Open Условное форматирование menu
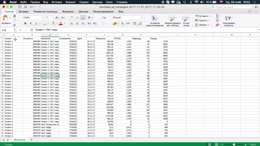Screen dimensions: 260x146 tap(155, 21)
